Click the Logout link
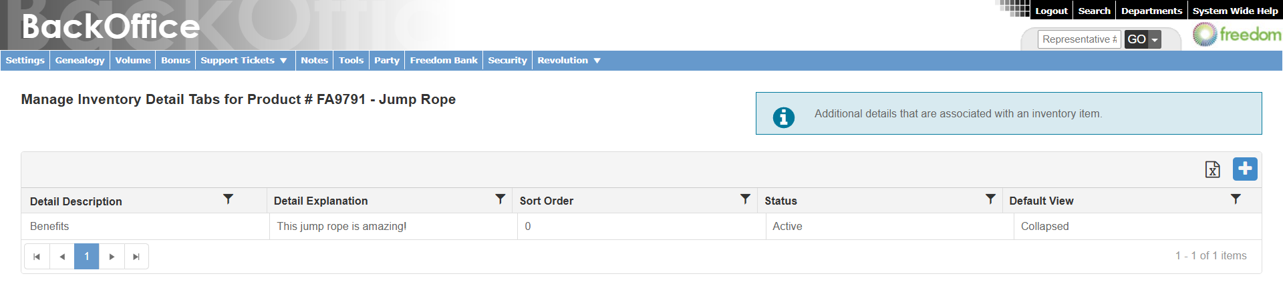Screen dimensions: 1283x298 pyautogui.click(x=1051, y=11)
